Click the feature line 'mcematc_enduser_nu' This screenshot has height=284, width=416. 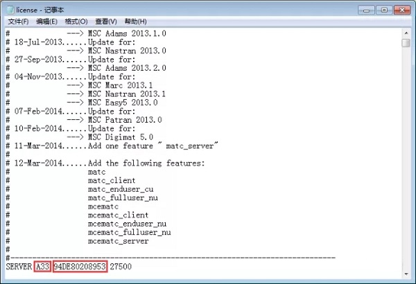pos(127,224)
